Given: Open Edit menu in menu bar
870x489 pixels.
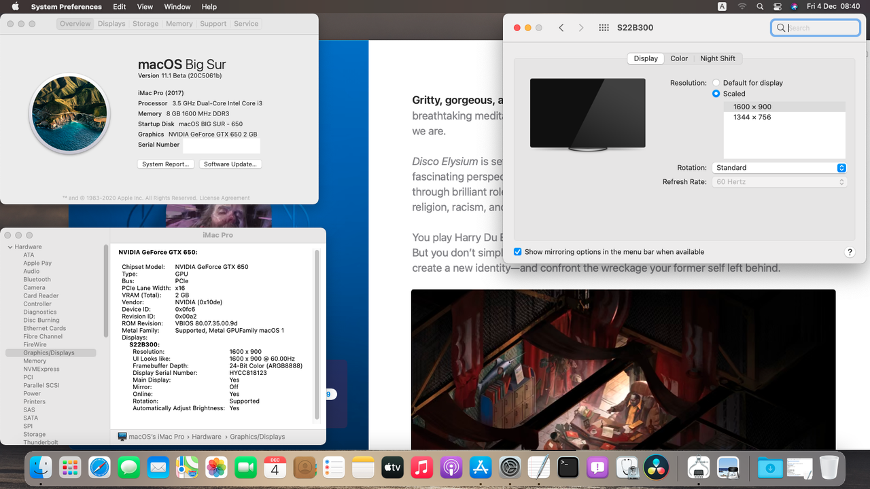Looking at the screenshot, I should pyautogui.click(x=120, y=6).
